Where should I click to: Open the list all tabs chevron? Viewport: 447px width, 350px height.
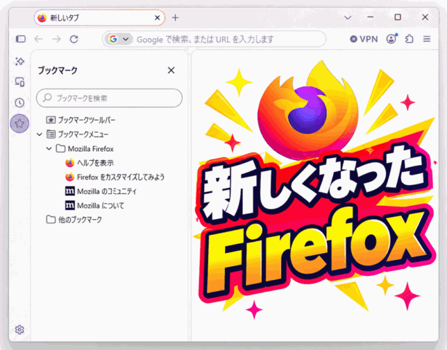348,17
